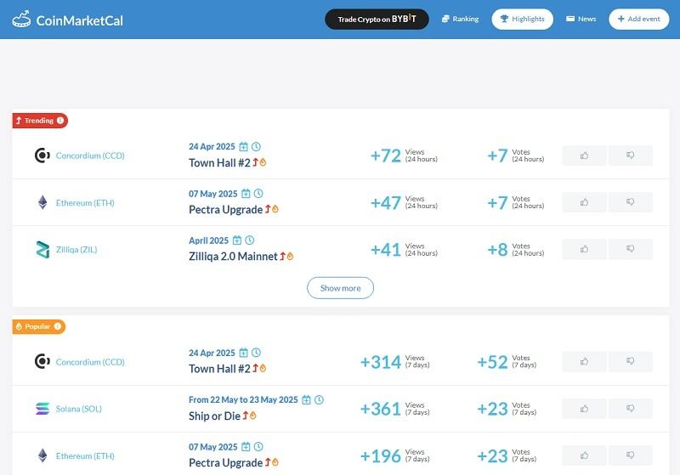
Task: Add Trending Town Hall #2 to calendar
Action: coord(244,146)
